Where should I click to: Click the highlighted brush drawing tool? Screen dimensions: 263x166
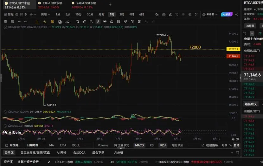(x=98, y=21)
